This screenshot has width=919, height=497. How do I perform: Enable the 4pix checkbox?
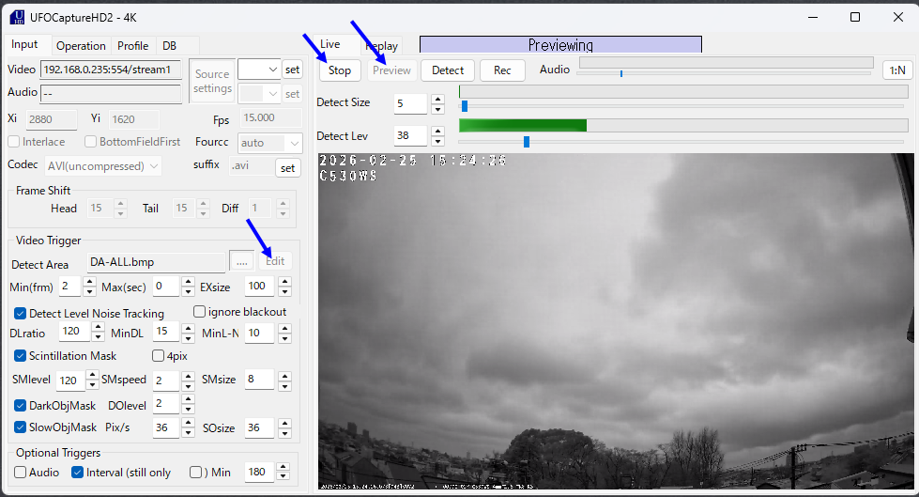[158, 356]
